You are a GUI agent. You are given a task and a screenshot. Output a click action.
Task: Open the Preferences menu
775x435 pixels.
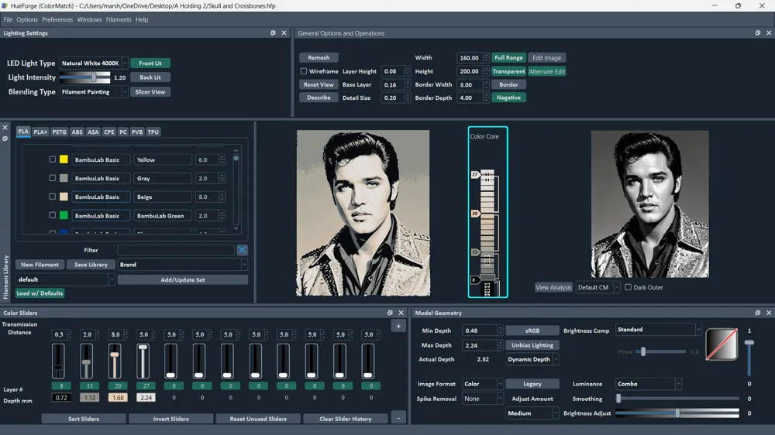[x=57, y=20]
